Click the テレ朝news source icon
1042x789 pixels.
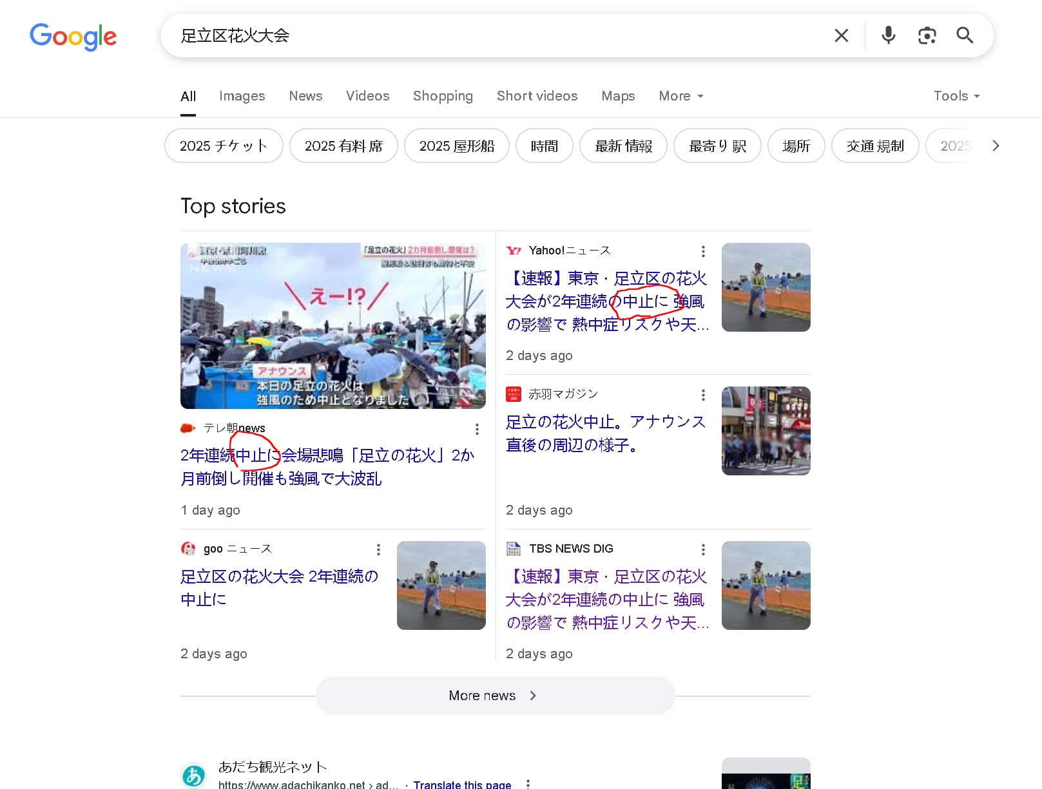coord(188,428)
